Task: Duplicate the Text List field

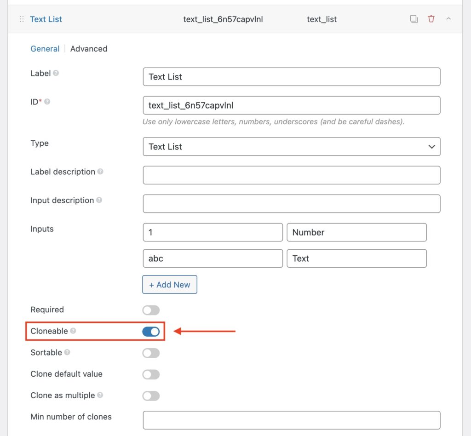Action: pos(414,19)
